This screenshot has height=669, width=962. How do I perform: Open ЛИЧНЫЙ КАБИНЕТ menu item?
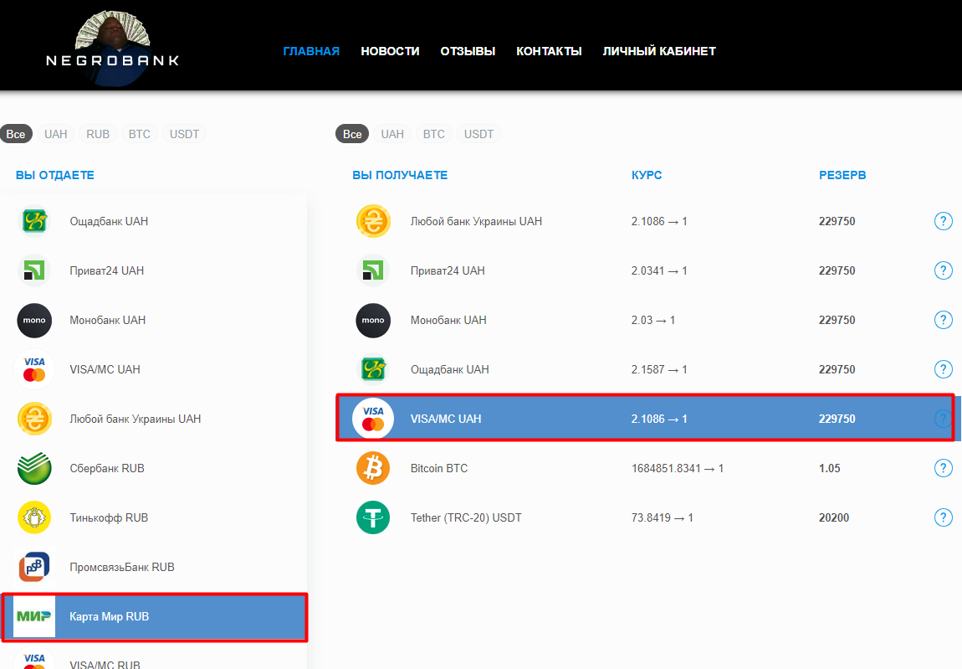point(659,51)
